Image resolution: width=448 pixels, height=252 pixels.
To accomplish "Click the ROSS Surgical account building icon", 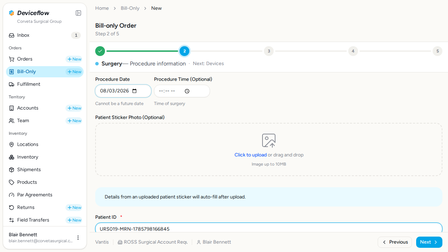I will click(x=120, y=242).
